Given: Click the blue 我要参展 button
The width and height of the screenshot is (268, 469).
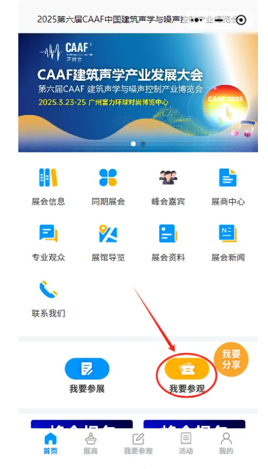Looking at the screenshot, I should tap(87, 369).
